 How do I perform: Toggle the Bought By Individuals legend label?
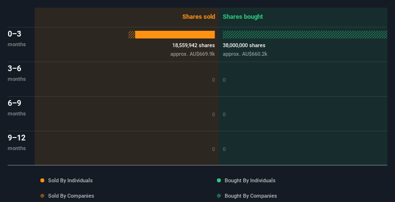[x=250, y=180]
